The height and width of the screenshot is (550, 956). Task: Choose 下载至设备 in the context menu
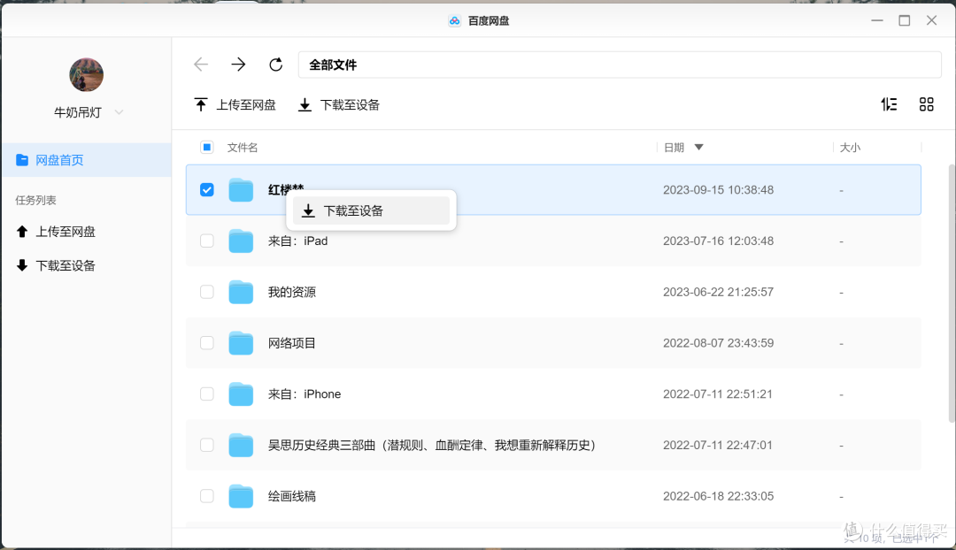click(x=371, y=210)
